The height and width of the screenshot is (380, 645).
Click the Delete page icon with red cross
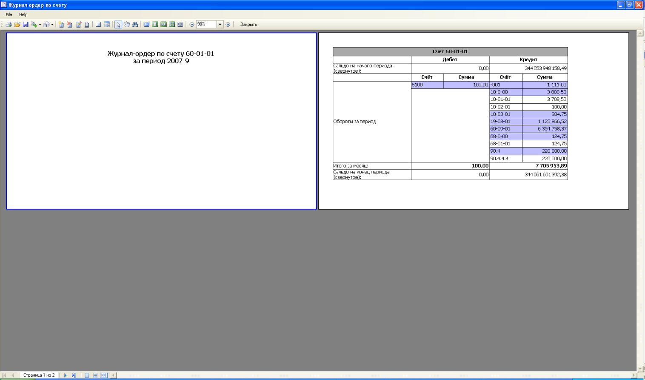point(70,25)
